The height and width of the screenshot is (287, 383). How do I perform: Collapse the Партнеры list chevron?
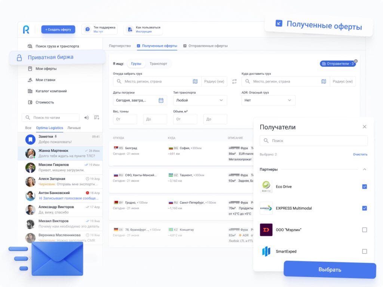coord(365,169)
